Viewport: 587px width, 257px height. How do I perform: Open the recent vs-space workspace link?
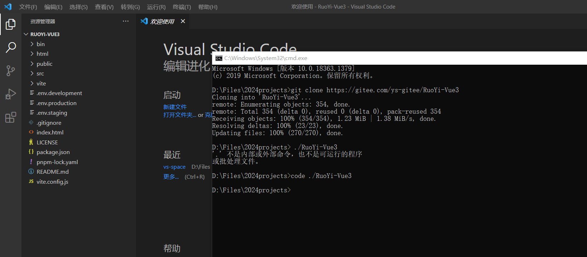pos(175,167)
